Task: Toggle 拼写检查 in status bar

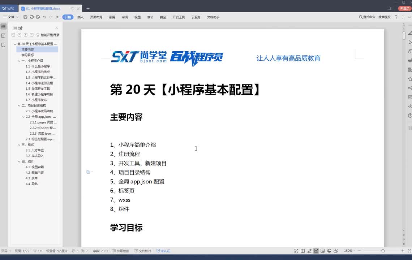Action: [x=120, y=251]
